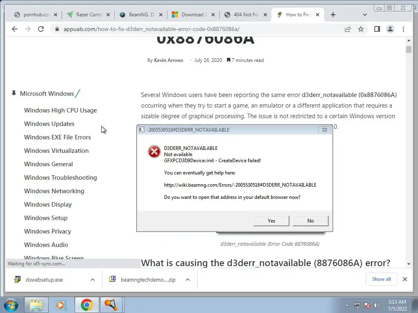The width and height of the screenshot is (418, 313).
Task: Click No in the error dialog
Action: [x=311, y=220]
